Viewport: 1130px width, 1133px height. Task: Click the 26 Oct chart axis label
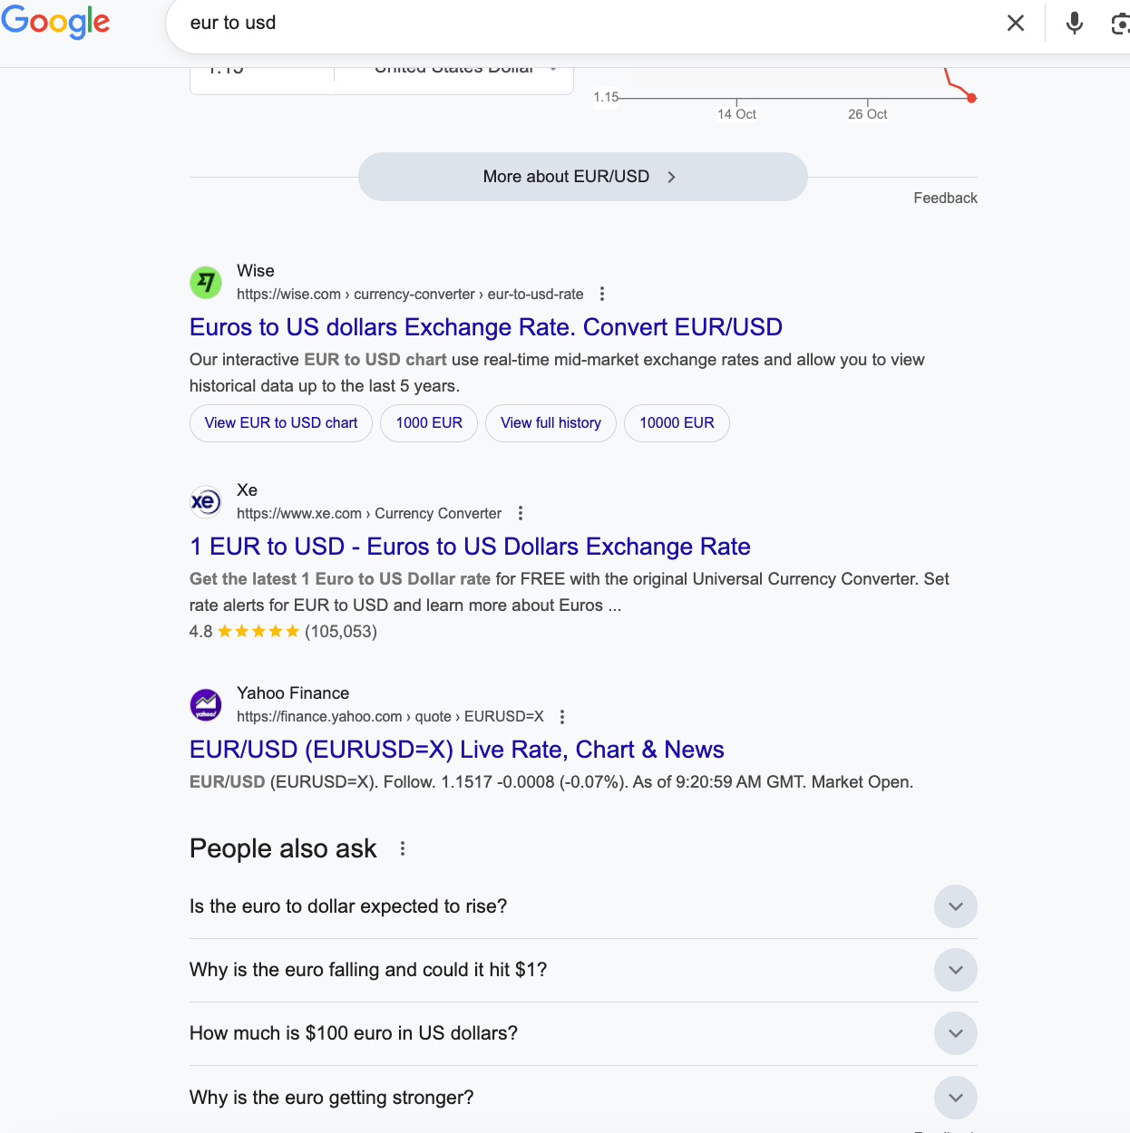pos(867,114)
